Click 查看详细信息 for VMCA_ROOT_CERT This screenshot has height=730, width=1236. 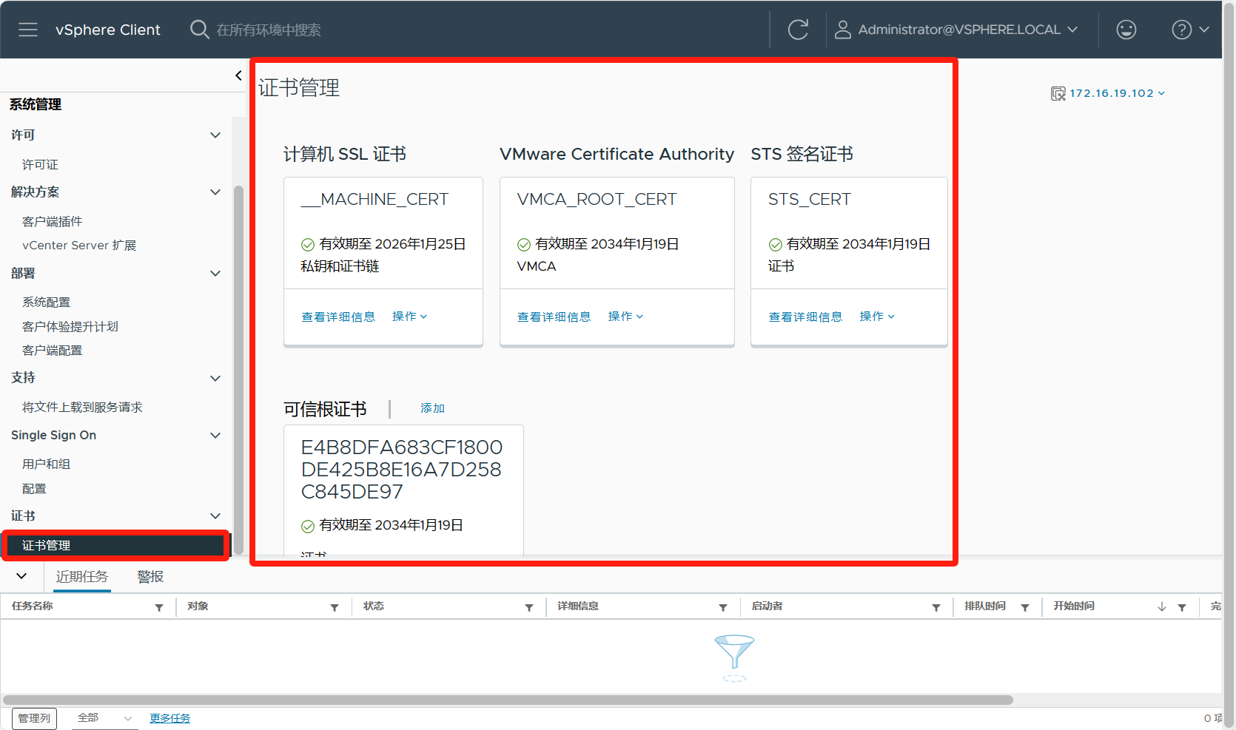click(x=554, y=317)
